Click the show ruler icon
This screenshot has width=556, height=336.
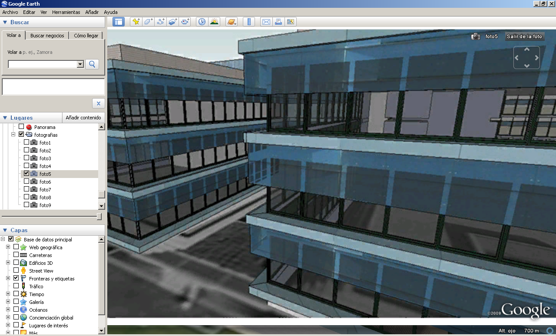[x=249, y=22]
